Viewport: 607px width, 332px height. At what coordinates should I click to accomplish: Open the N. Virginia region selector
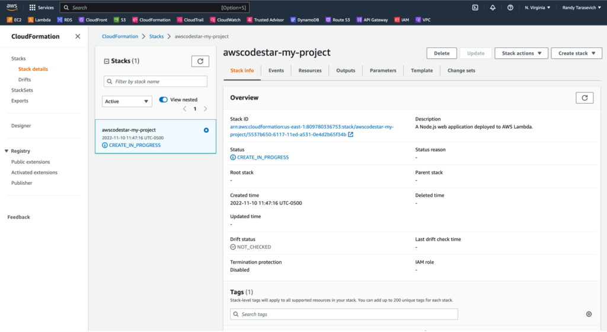coord(537,7)
